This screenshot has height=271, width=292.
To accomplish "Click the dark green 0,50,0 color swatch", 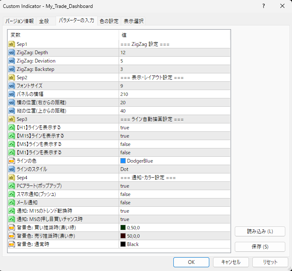I will (x=123, y=228).
